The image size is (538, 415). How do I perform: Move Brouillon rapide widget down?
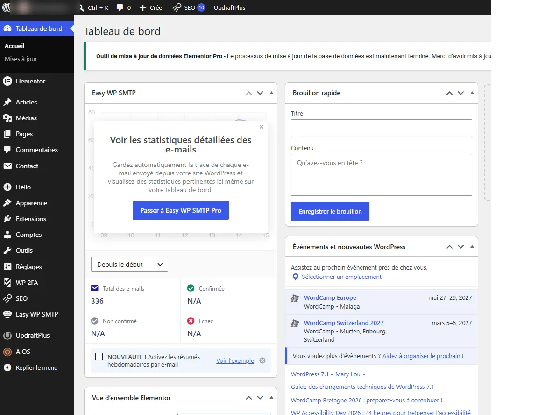(x=461, y=93)
